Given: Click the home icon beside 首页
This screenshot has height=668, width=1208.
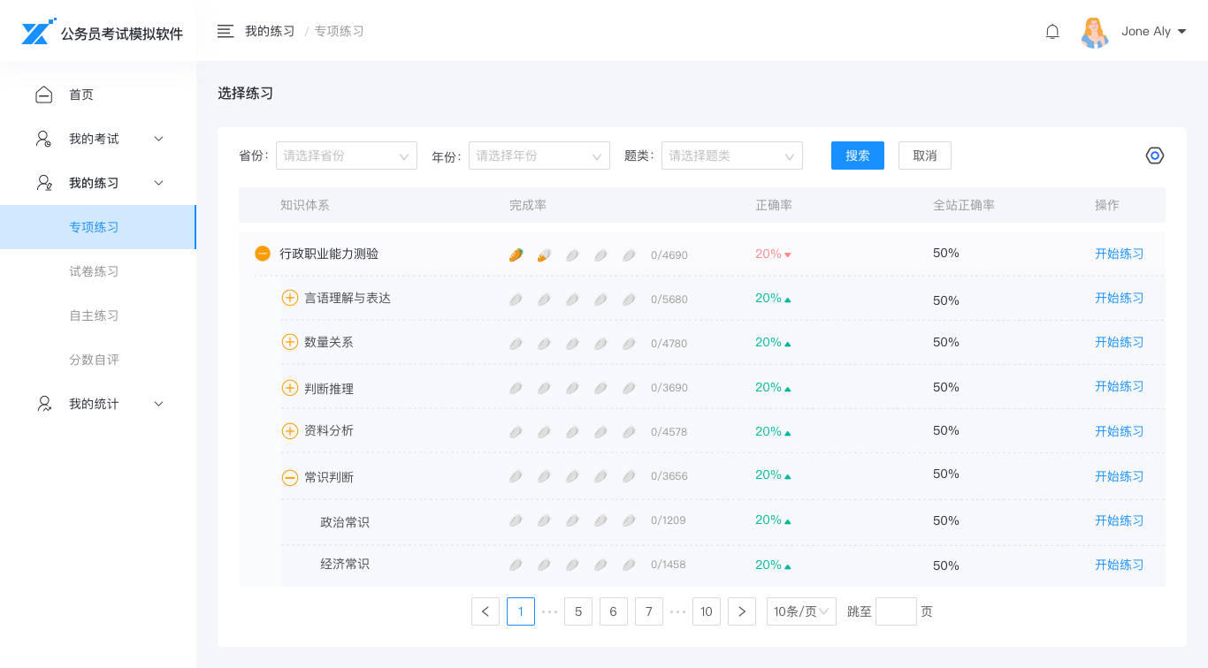Looking at the screenshot, I should pos(43,95).
